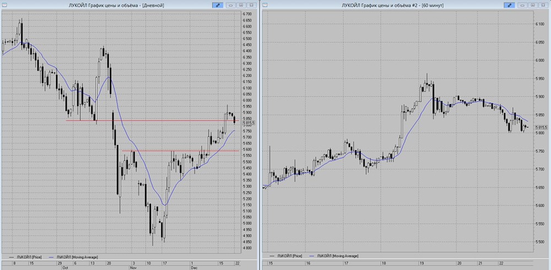Screen dimensions: 551x270
Task: Click the 5 950 price axis label in the 60-minute chart
Action: [539, 78]
